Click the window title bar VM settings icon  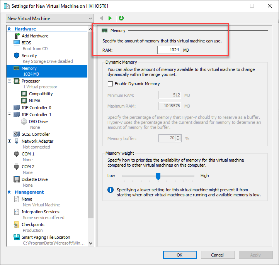(x=7, y=6)
